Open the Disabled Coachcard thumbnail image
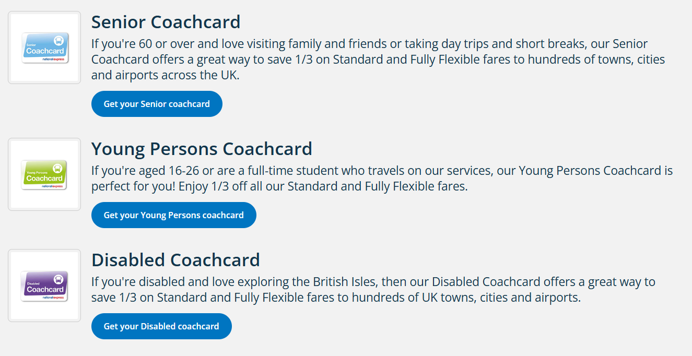 click(44, 286)
